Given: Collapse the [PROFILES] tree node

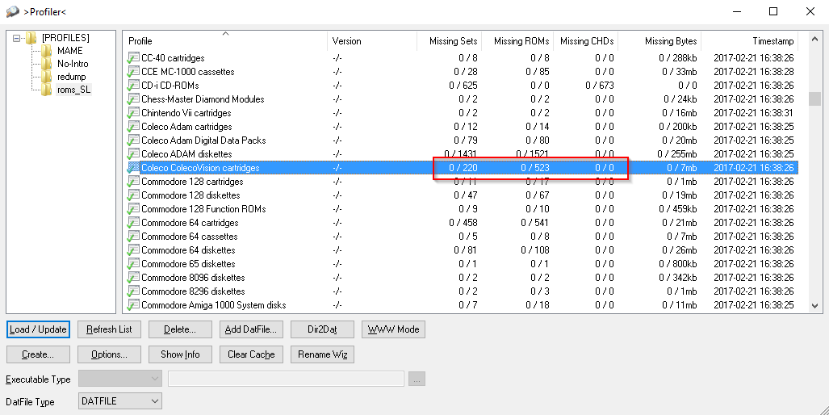Looking at the screenshot, I should point(16,38).
